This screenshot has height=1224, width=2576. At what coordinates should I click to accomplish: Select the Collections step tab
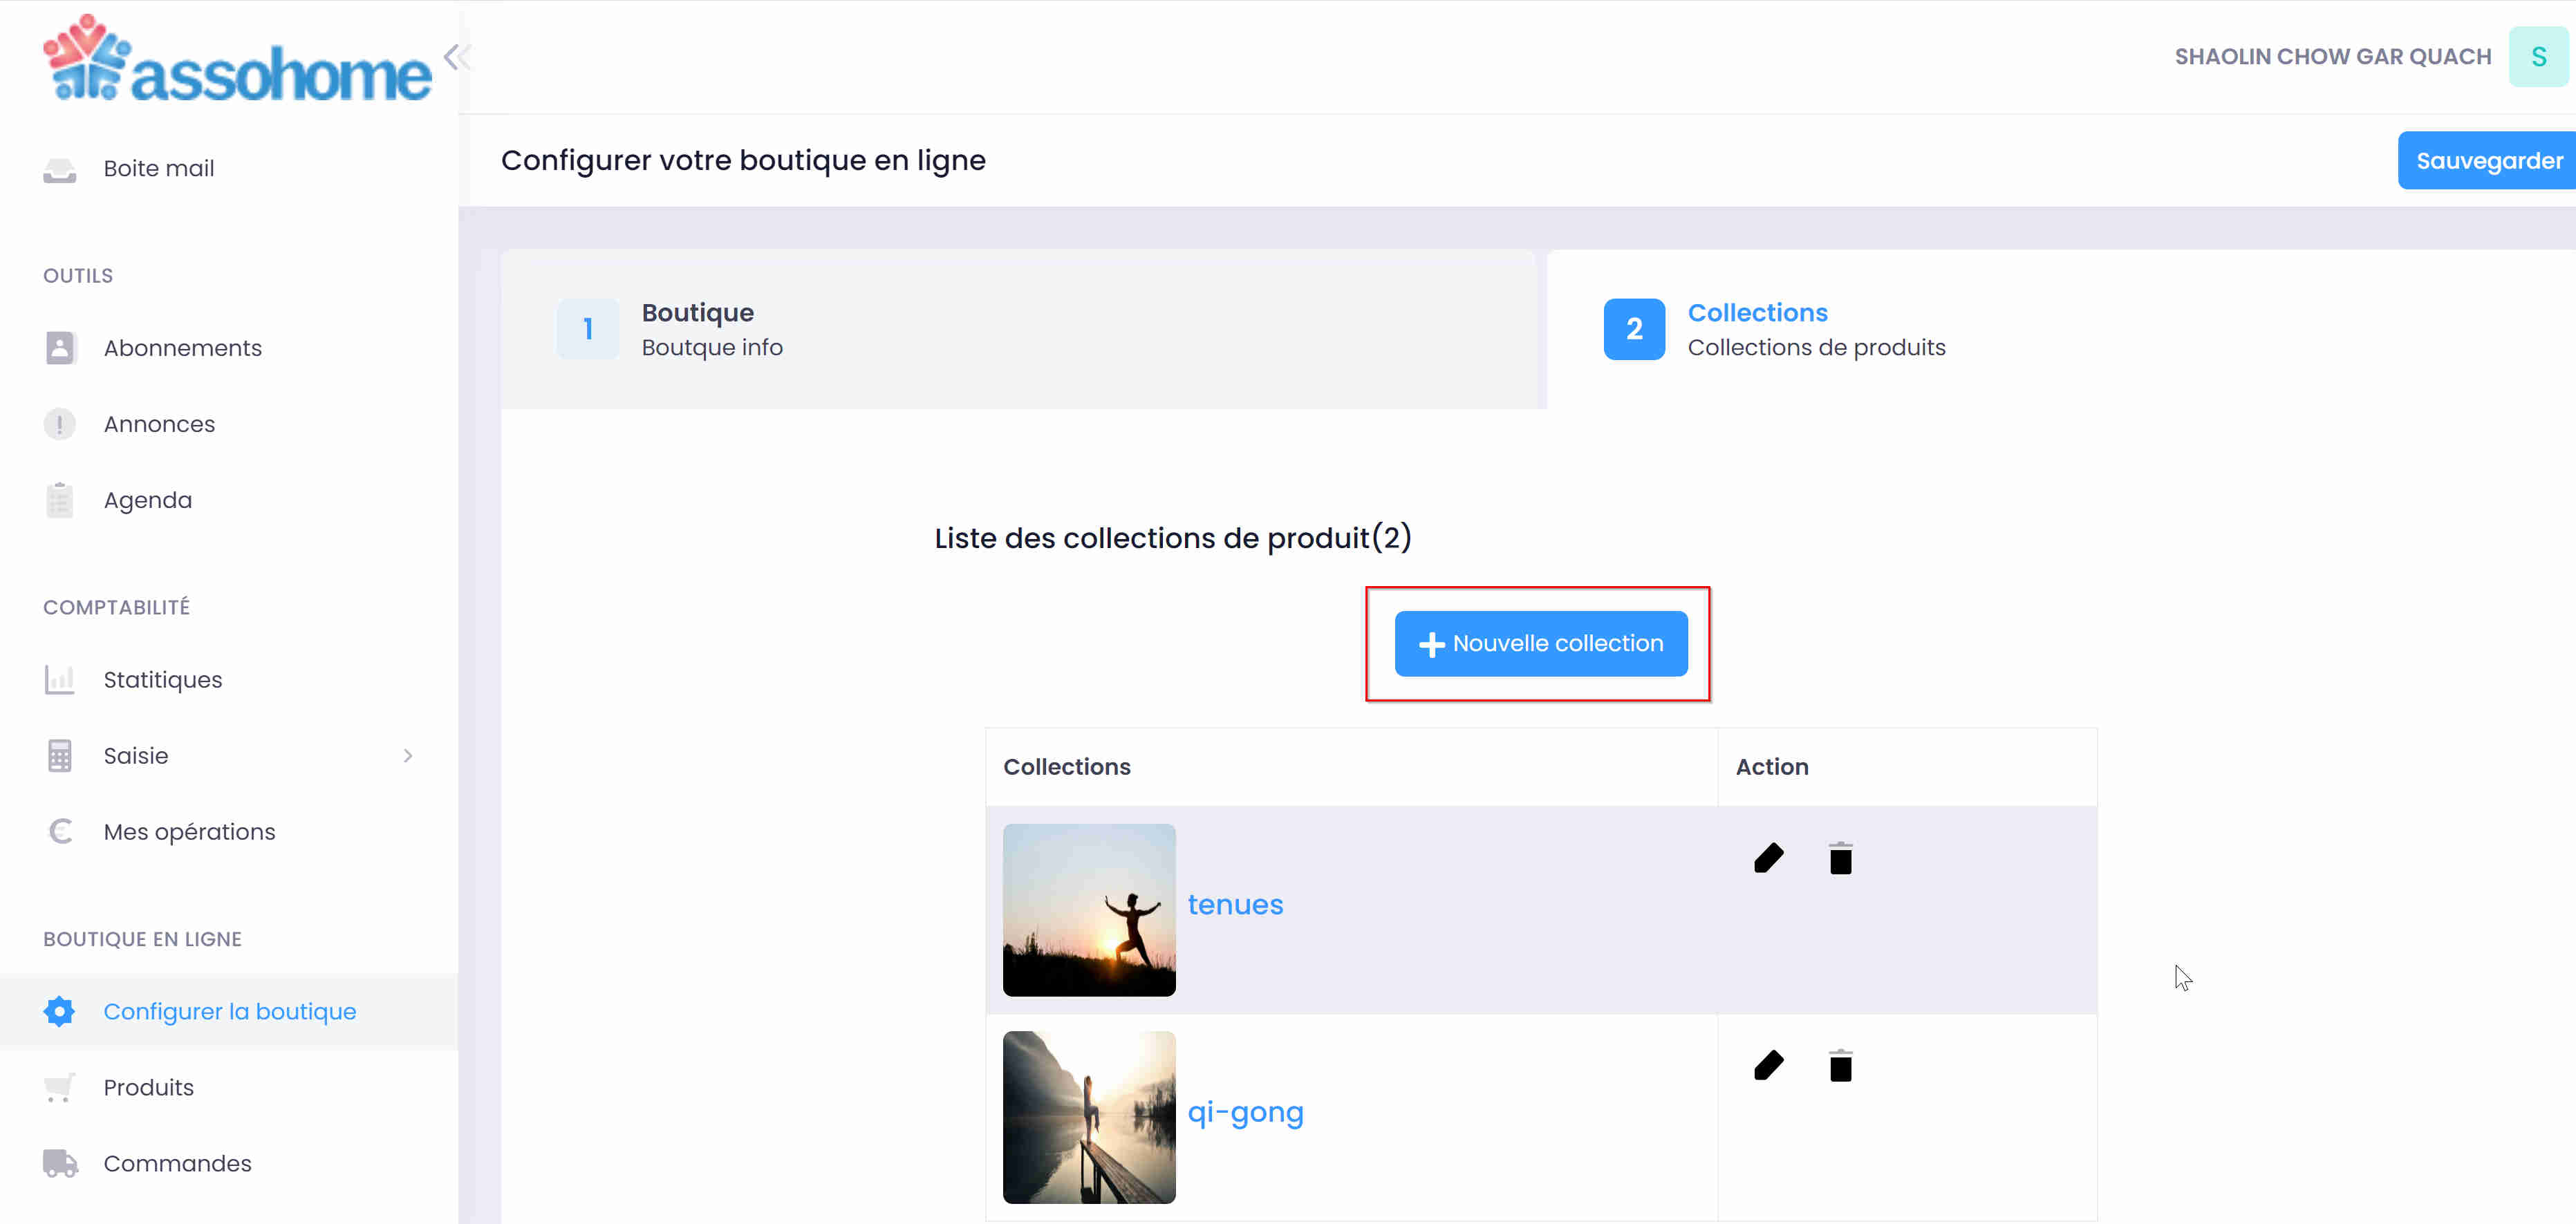click(1757, 328)
